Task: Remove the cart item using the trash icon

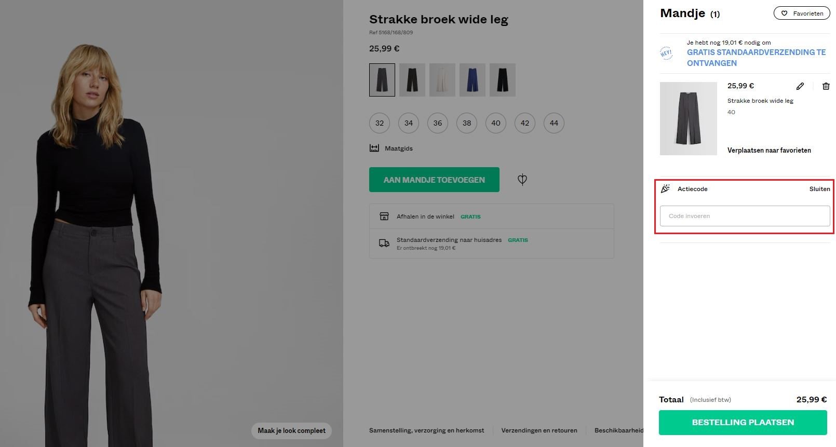Action: pyautogui.click(x=826, y=86)
